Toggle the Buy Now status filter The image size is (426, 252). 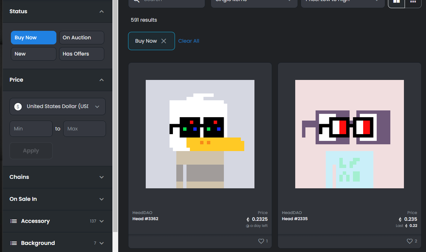click(33, 38)
